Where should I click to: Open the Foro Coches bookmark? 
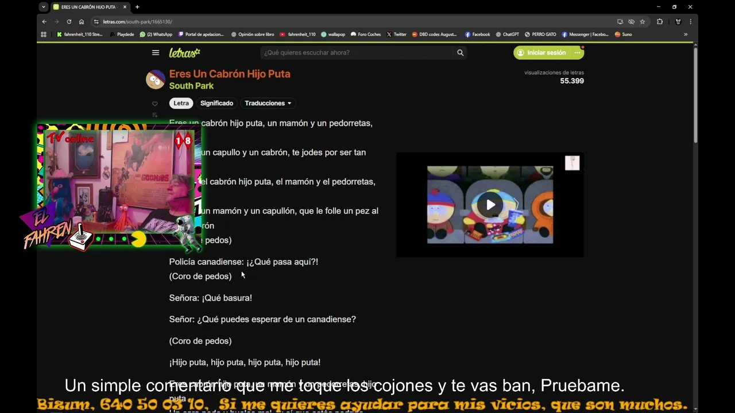coord(366,34)
